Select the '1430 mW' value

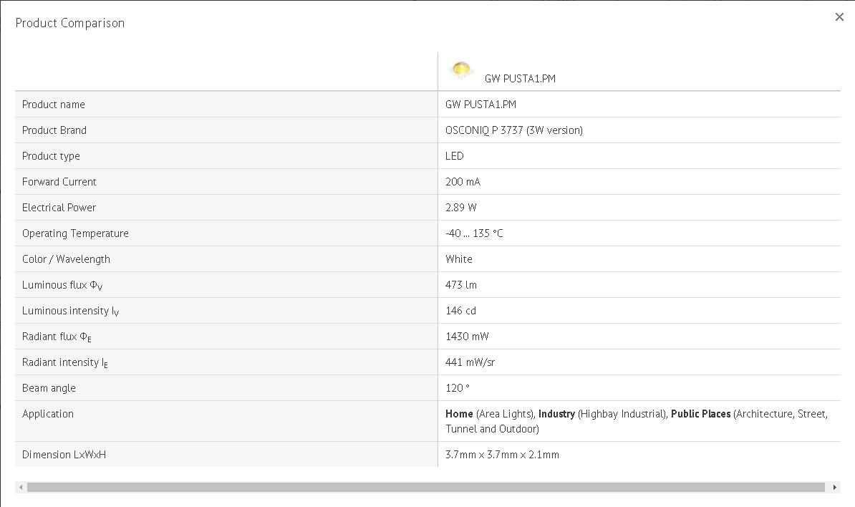coord(467,337)
